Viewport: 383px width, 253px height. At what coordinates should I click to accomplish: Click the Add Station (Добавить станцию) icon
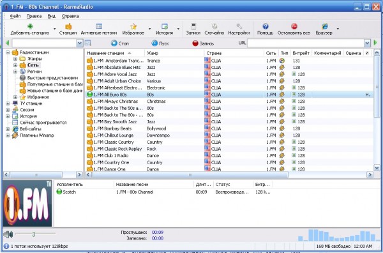(x=30, y=26)
